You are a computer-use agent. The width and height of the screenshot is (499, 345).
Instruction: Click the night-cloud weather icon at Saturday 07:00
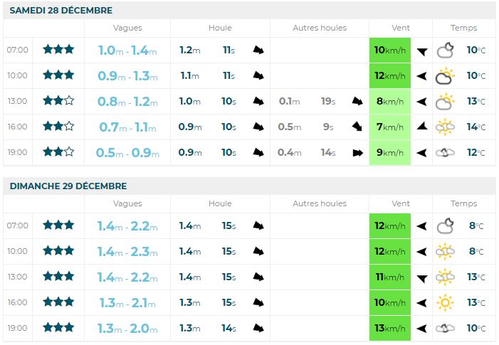pos(446,51)
